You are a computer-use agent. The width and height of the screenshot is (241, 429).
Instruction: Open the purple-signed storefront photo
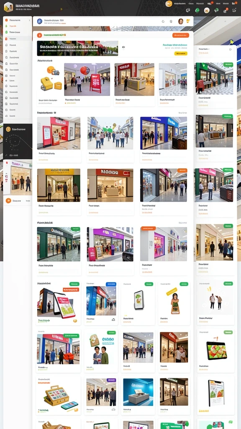pyautogui.click(x=110, y=244)
